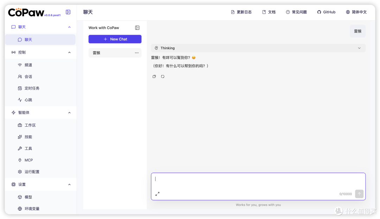The height and width of the screenshot is (219, 380).
Task: Select the 心跳 heartbeat item in the sidebar
Action: pos(28,100)
